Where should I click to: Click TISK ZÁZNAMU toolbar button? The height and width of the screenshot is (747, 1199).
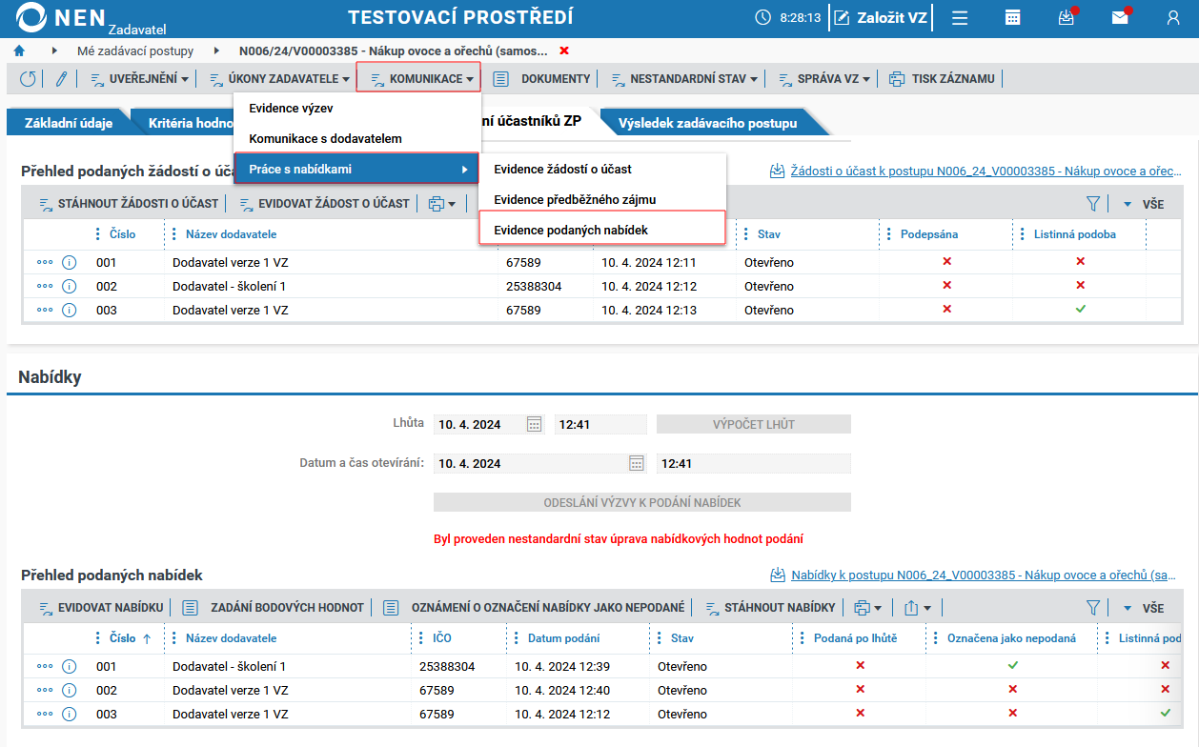coord(942,79)
